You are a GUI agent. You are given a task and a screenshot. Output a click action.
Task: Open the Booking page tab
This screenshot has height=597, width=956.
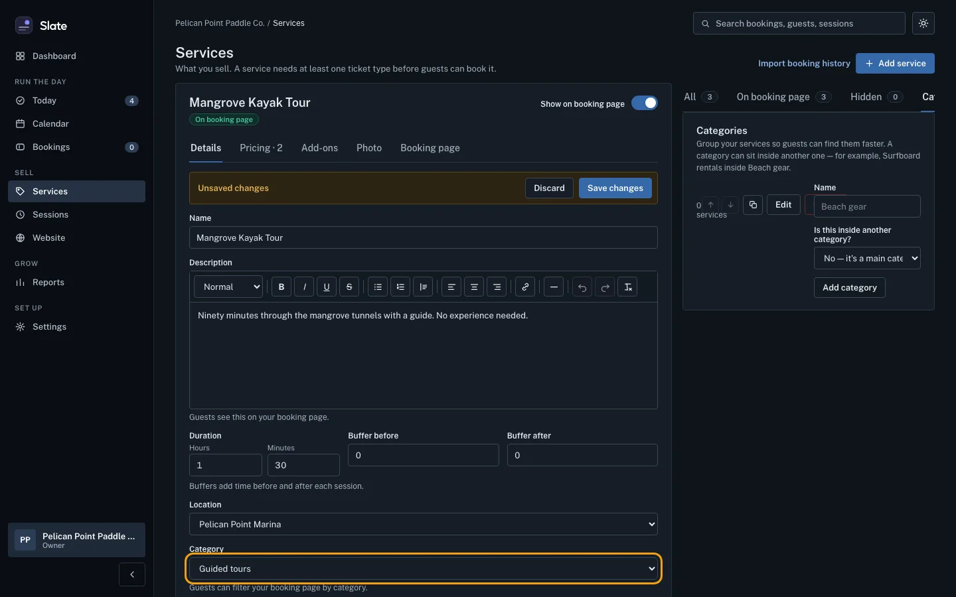(430, 148)
